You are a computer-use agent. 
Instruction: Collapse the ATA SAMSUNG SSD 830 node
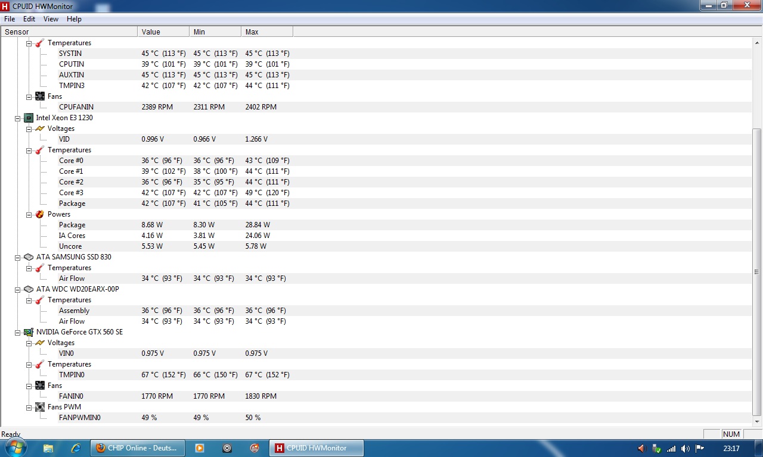(x=17, y=257)
